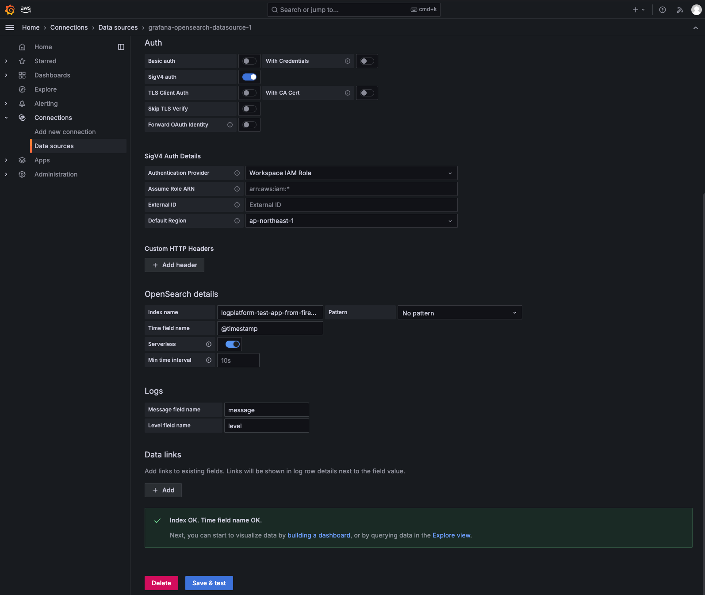The height and width of the screenshot is (595, 705).
Task: Open the Grafana logo home link
Action: (x=10, y=10)
